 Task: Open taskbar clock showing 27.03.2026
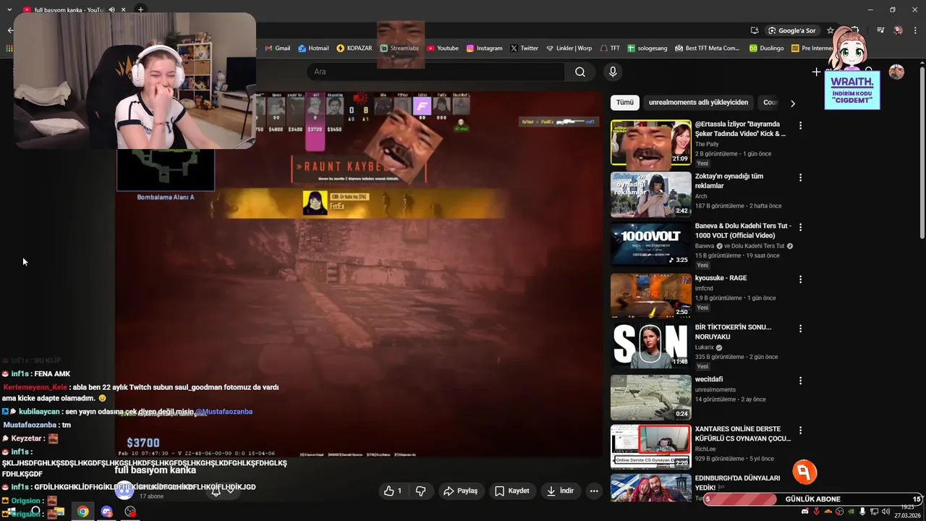[x=907, y=512]
